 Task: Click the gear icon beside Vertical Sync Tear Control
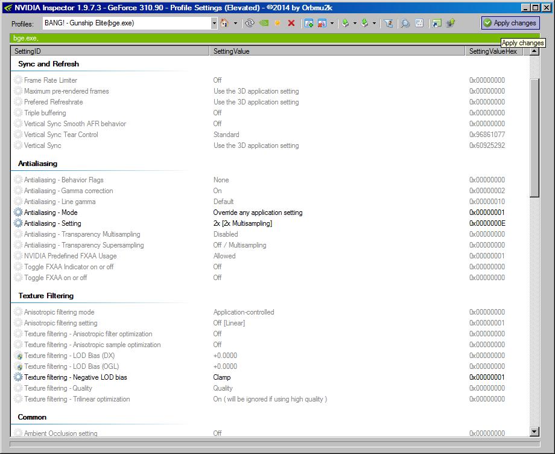(18, 135)
